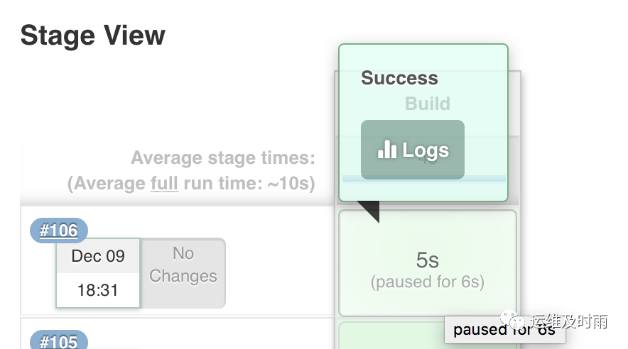This screenshot has width=628, height=349.
Task: Click the black popup pointer triangle
Action: [369, 210]
